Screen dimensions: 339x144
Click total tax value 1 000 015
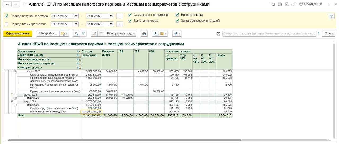point(225,115)
